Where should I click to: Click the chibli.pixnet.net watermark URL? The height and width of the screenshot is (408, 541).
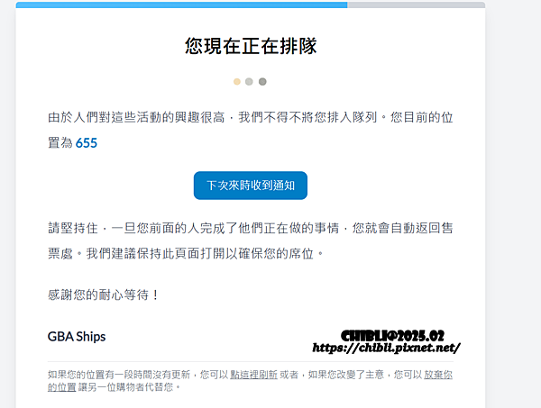(x=386, y=348)
